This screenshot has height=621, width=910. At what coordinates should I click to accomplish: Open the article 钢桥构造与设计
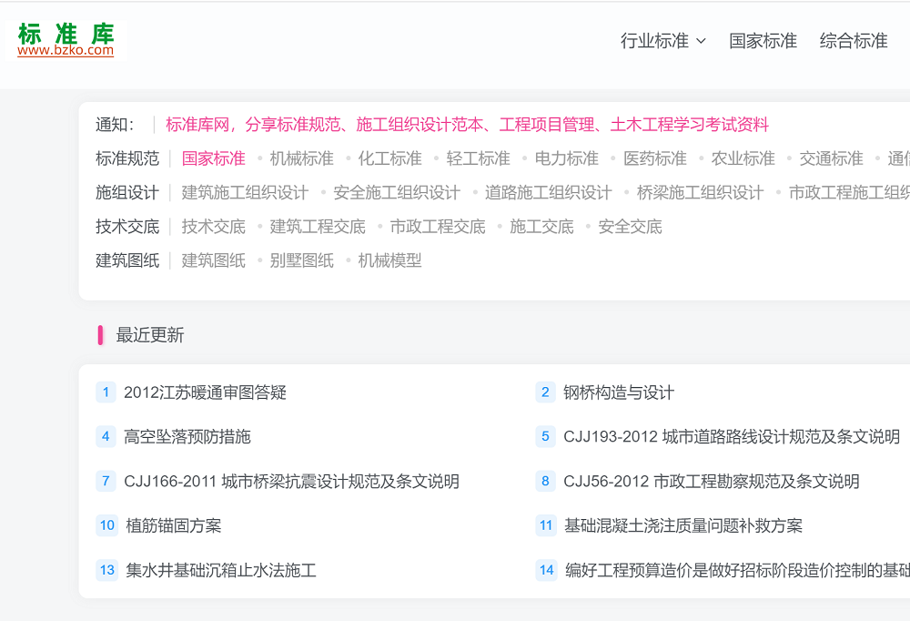pyautogui.click(x=619, y=392)
